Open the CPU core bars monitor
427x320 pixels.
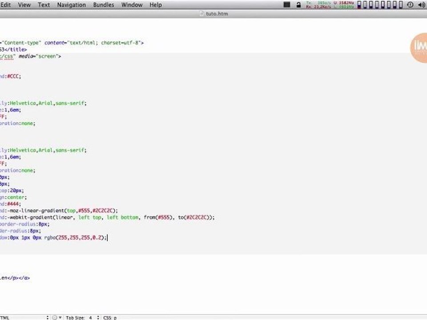click(x=380, y=4)
